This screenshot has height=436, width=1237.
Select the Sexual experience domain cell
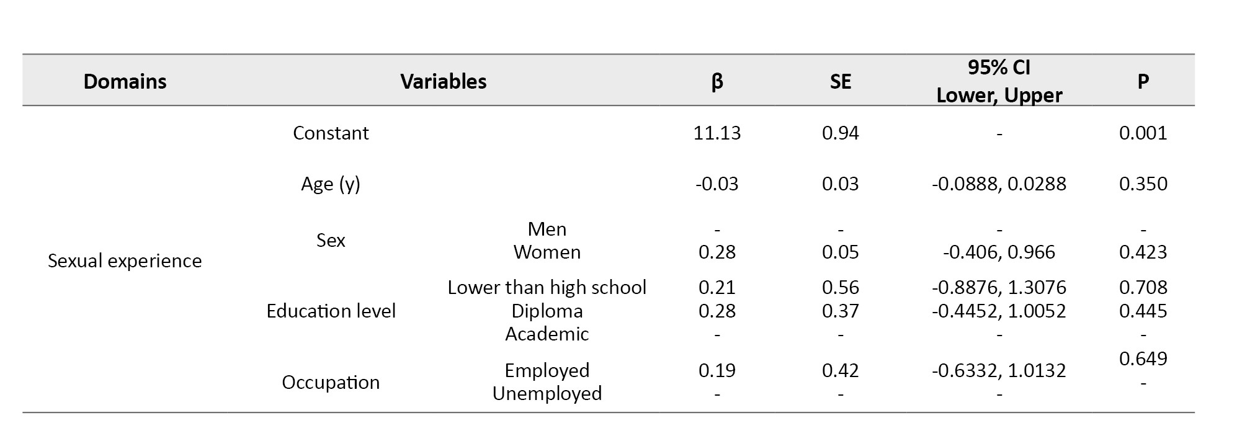click(125, 260)
